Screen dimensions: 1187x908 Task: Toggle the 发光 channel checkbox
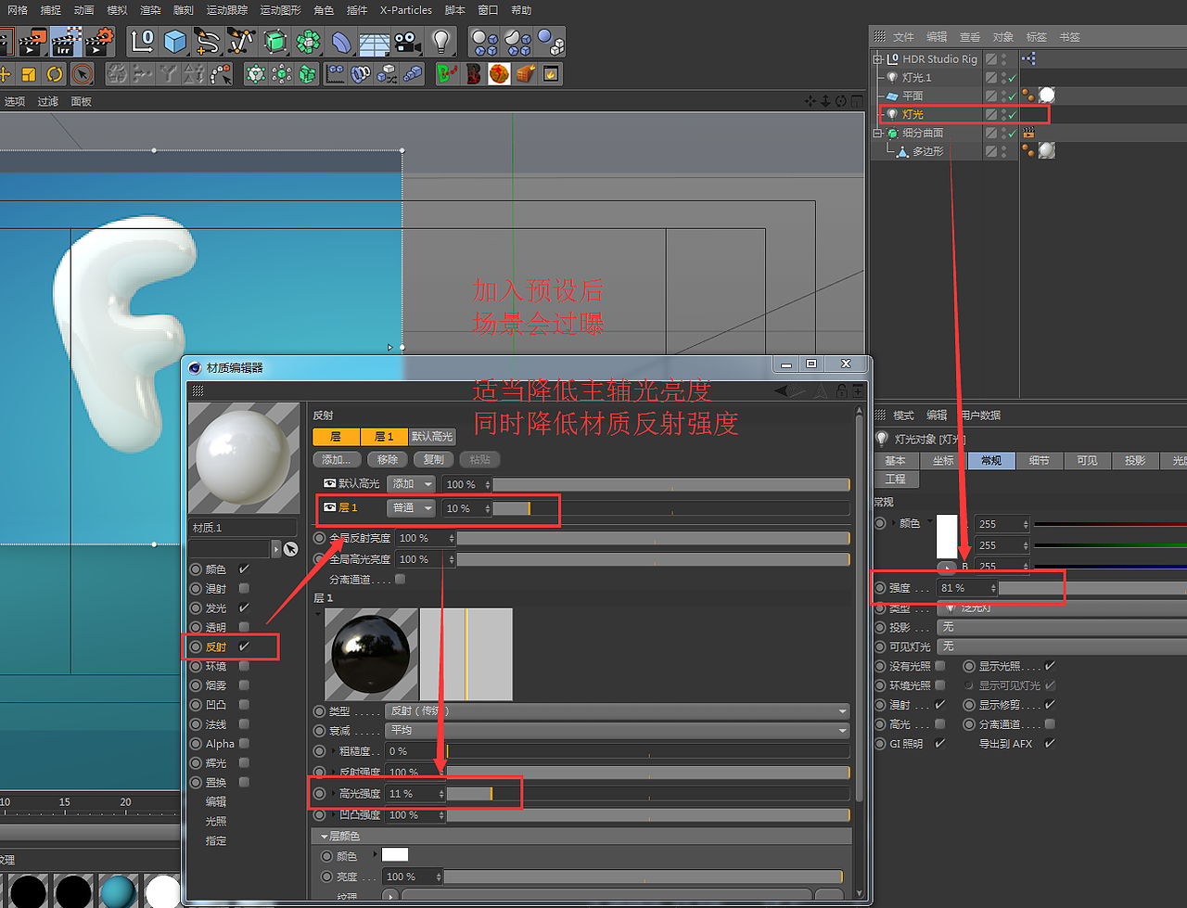click(244, 607)
